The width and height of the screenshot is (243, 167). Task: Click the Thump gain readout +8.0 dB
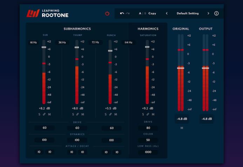(x=77, y=108)
